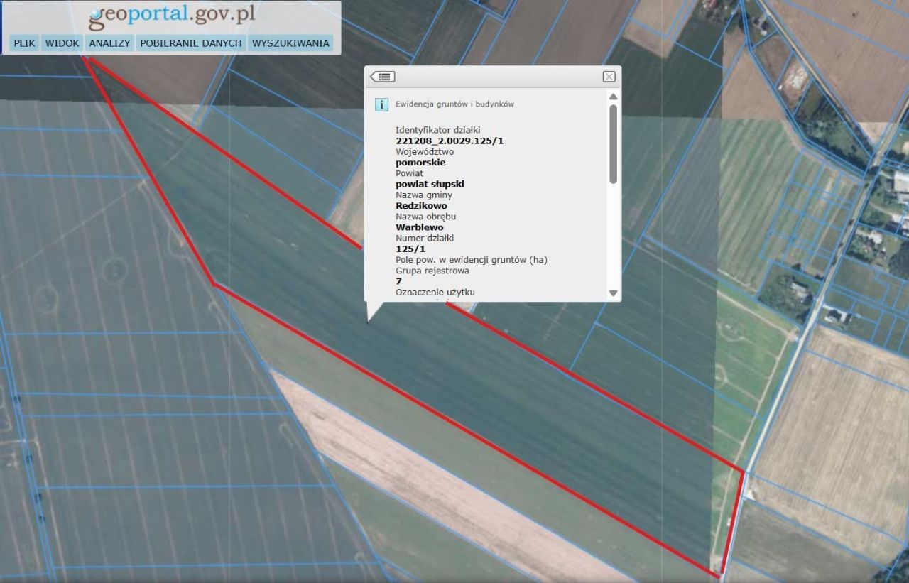This screenshot has width=909, height=583.
Task: Open the WIDOK menu
Action: pos(62,43)
